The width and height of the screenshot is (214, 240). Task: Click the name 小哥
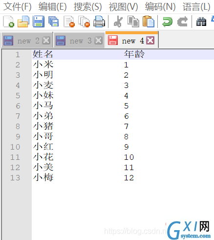tap(43, 136)
